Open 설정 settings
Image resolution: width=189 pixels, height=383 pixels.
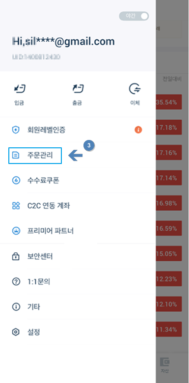click(78, 332)
